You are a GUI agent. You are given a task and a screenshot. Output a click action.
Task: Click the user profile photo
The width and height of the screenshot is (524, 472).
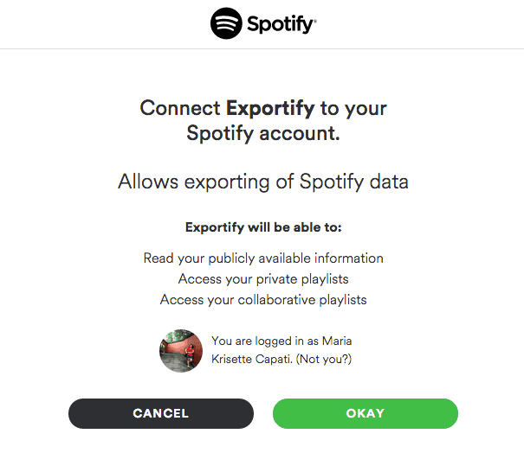[x=181, y=350]
